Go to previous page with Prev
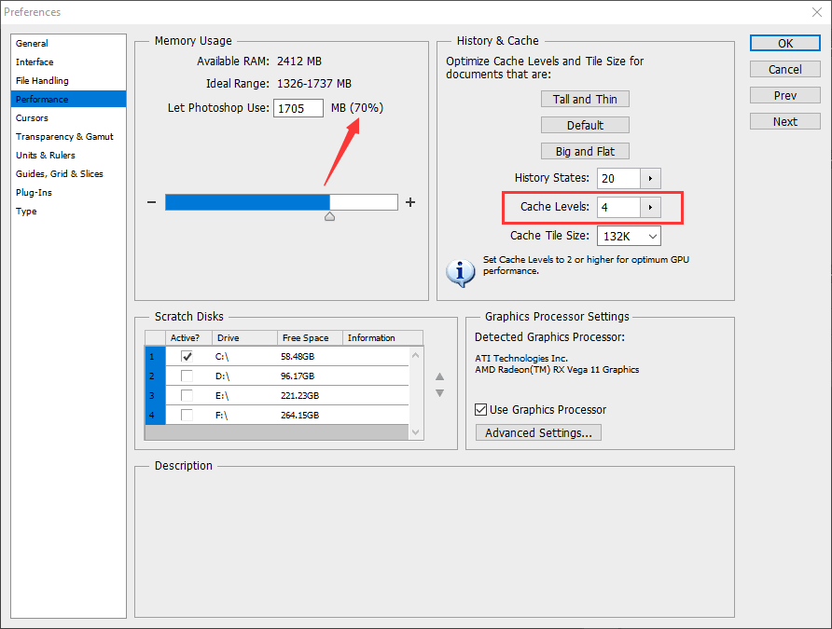Screen dimensions: 832x629 point(785,95)
